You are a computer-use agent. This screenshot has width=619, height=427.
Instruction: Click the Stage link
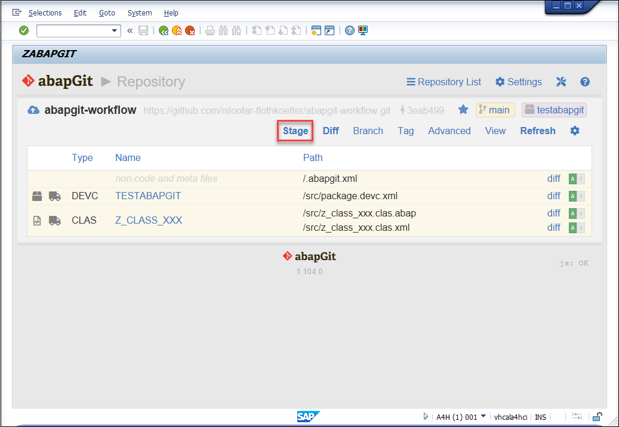[295, 131]
